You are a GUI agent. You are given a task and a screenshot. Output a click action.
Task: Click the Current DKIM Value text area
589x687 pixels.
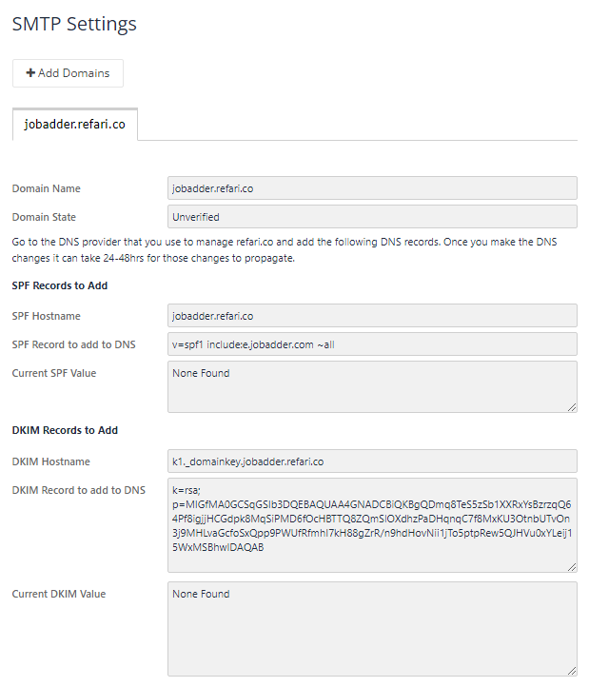[x=372, y=629]
